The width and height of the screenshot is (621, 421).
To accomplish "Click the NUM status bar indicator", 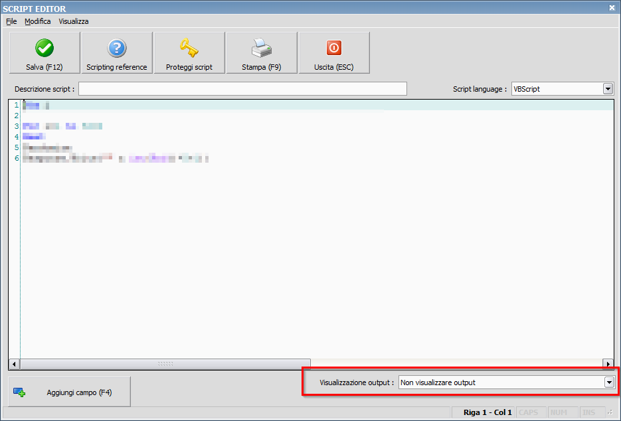I will click(559, 412).
